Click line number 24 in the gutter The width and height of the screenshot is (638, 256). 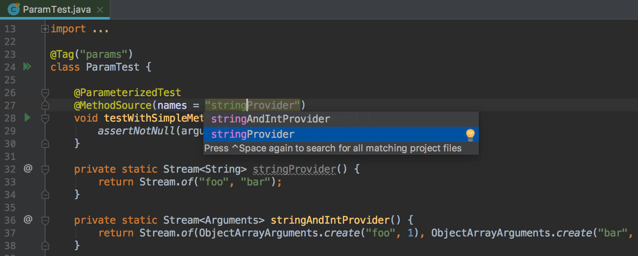point(10,67)
